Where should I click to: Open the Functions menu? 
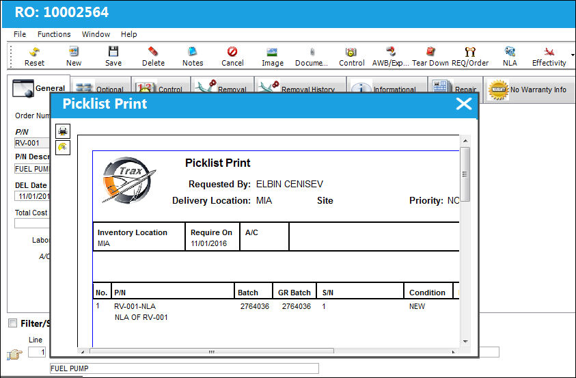[x=54, y=34]
